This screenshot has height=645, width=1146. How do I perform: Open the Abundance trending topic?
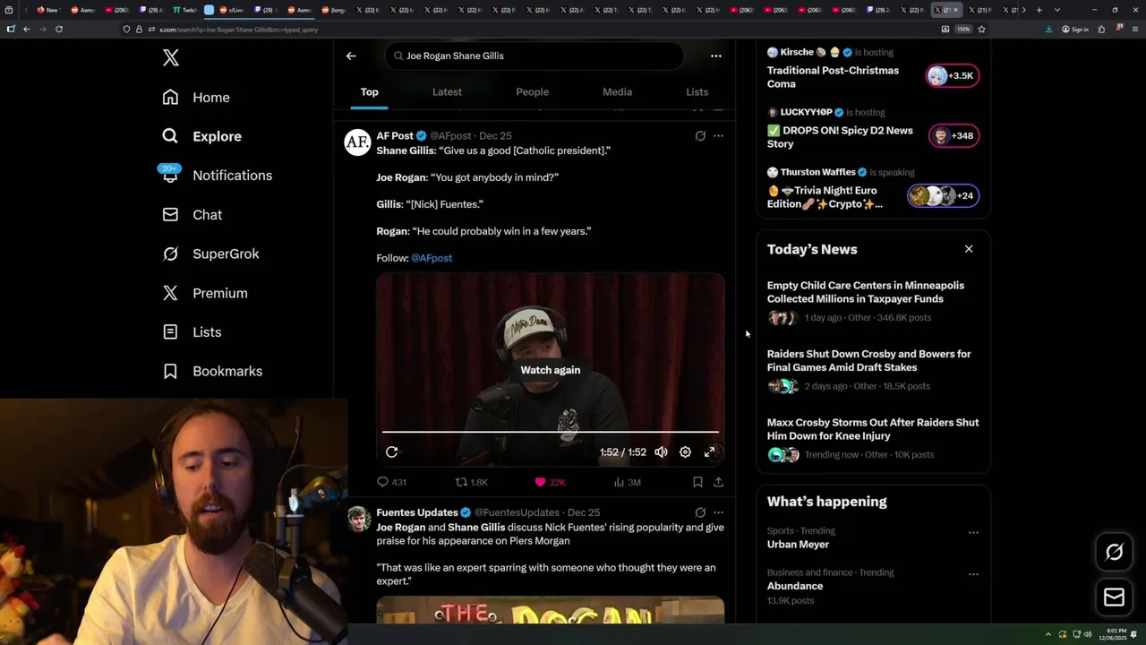click(795, 586)
